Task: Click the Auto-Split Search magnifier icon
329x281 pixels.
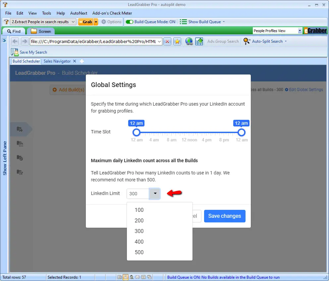Action: pyautogui.click(x=247, y=41)
